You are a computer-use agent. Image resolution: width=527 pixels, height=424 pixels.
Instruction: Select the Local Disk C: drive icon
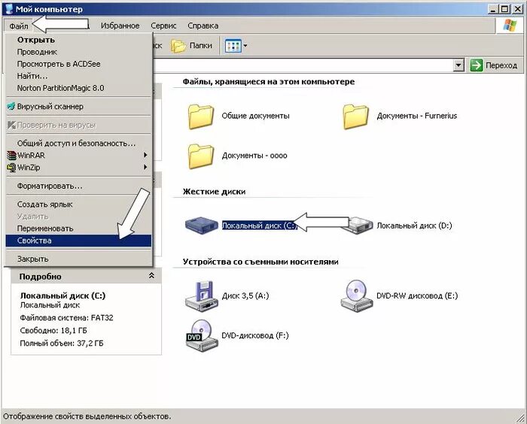[x=201, y=226]
